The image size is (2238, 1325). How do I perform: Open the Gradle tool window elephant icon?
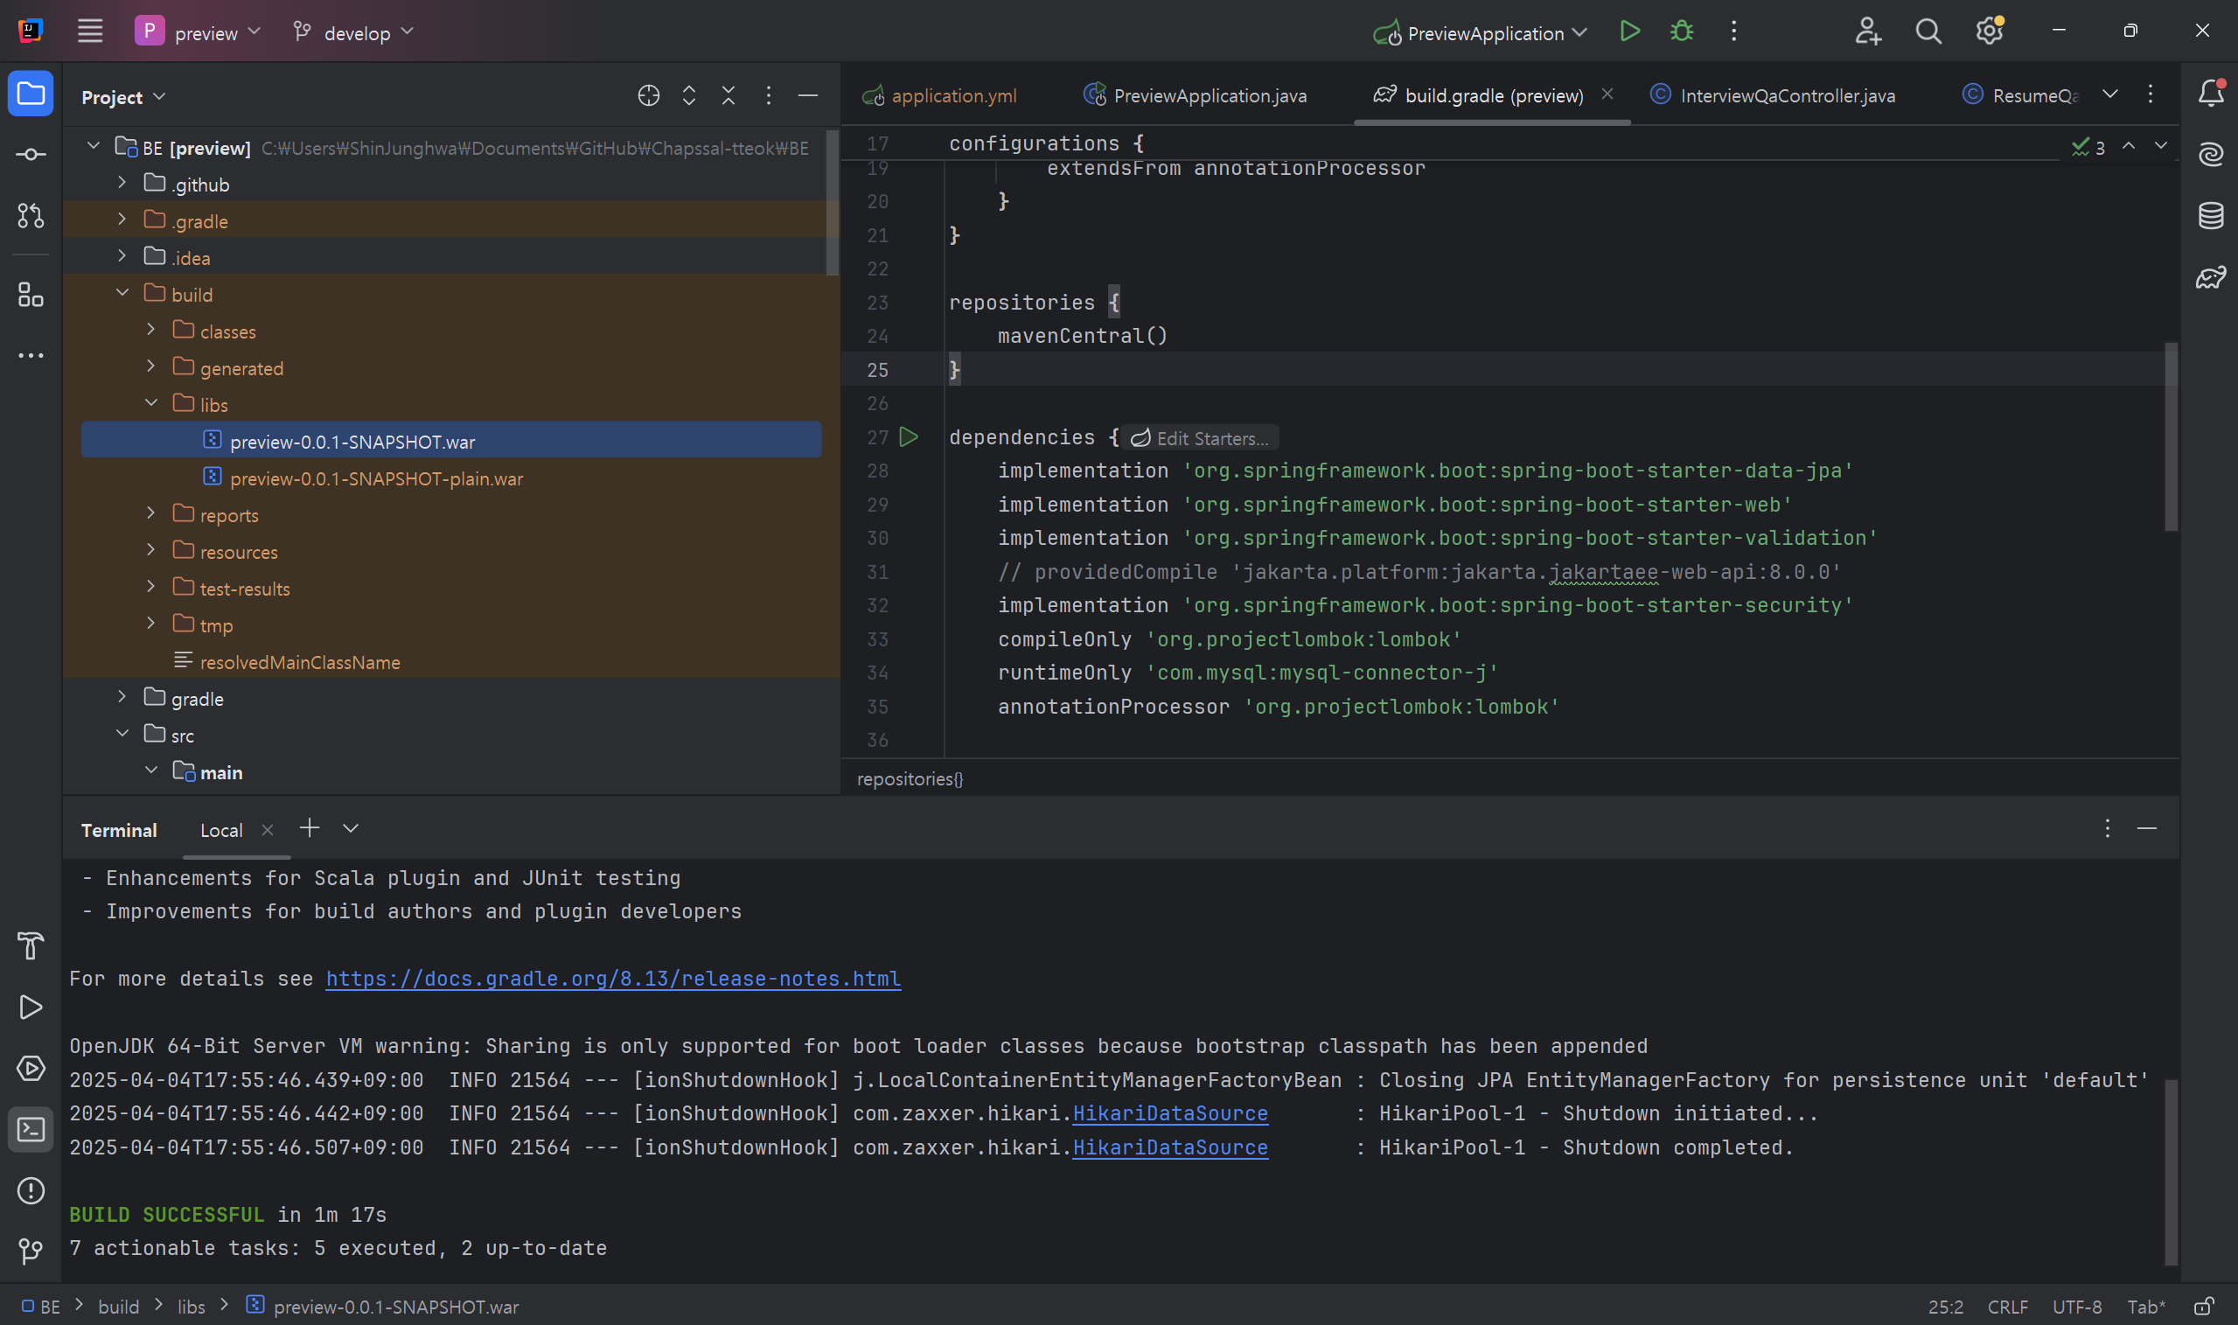[x=2210, y=279]
